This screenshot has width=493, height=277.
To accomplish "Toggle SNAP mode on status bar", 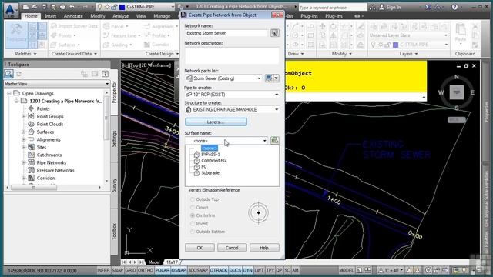I will [117, 270].
